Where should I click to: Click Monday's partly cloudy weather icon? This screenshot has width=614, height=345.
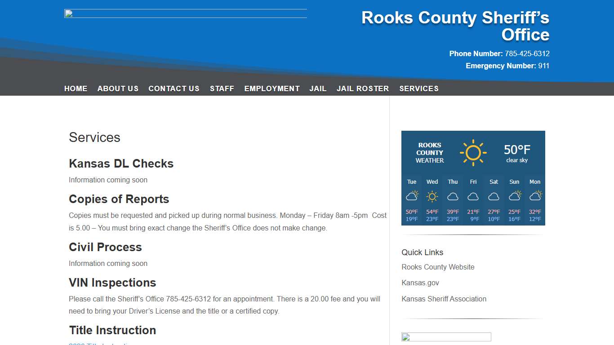pyautogui.click(x=535, y=196)
